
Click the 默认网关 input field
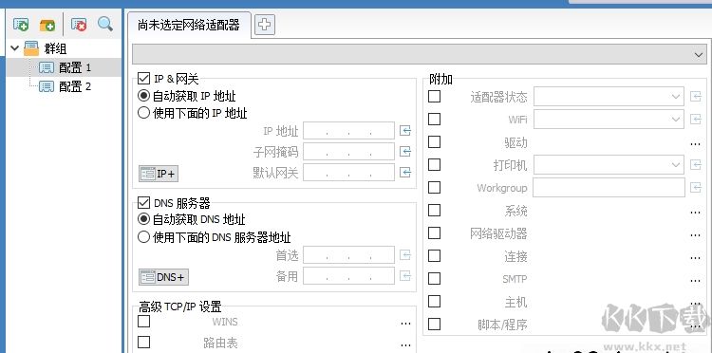pyautogui.click(x=348, y=173)
